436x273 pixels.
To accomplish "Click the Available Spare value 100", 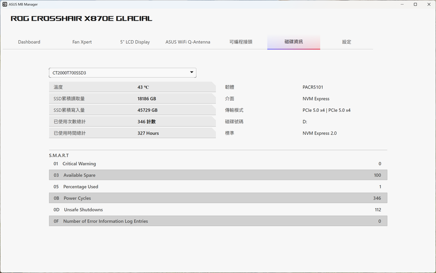I will [x=377, y=175].
